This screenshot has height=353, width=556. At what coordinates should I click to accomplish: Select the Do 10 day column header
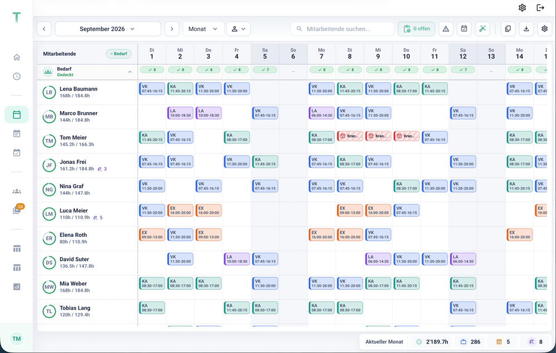coord(406,53)
